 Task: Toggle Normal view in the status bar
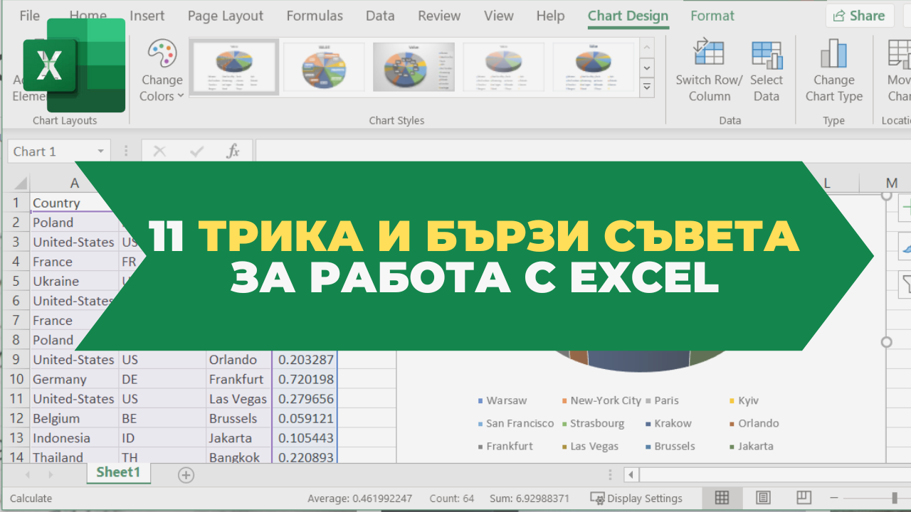click(x=722, y=498)
